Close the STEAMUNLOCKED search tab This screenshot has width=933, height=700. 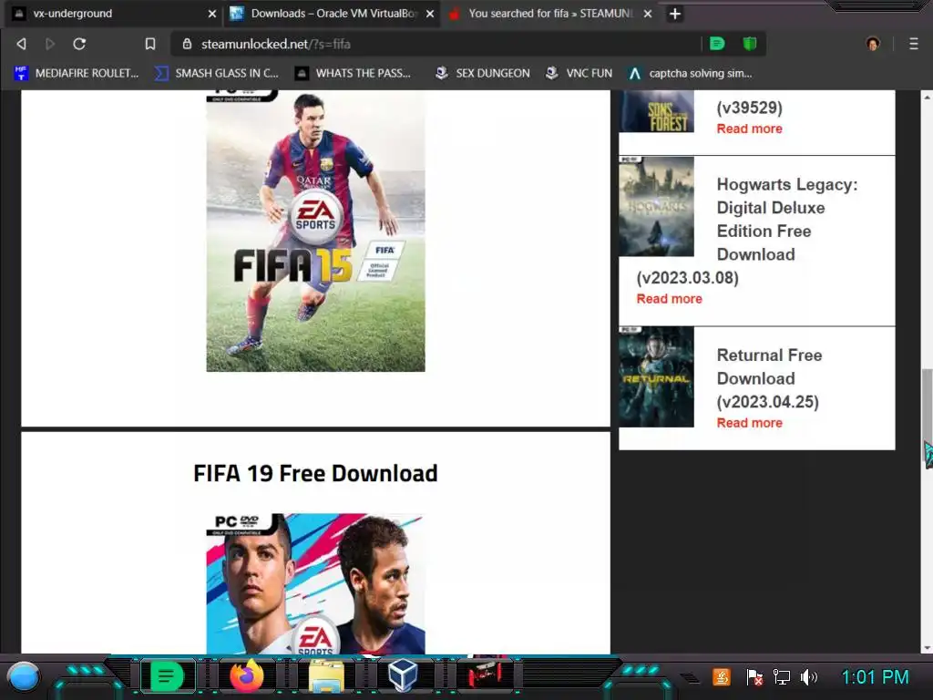[x=648, y=14]
